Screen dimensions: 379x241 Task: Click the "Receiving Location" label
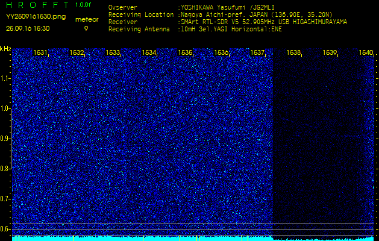(141, 14)
